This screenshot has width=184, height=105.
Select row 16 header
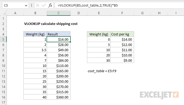click(x=3, y=97)
